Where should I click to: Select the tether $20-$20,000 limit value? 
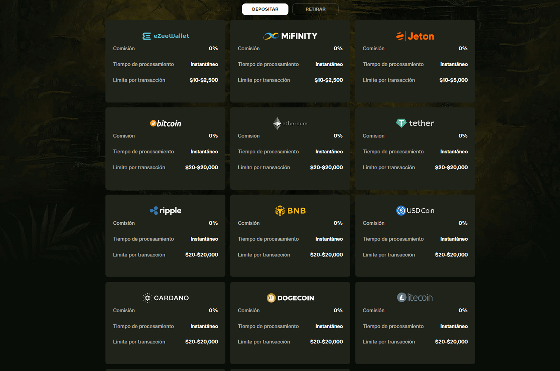point(451,167)
